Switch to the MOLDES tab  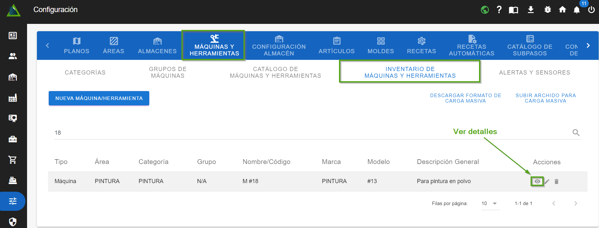click(x=381, y=46)
